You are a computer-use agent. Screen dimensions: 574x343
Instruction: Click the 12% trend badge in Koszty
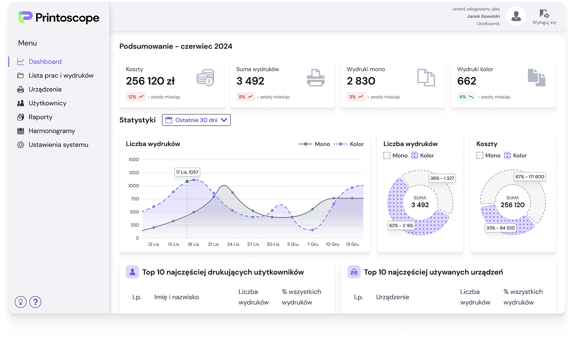pos(136,97)
